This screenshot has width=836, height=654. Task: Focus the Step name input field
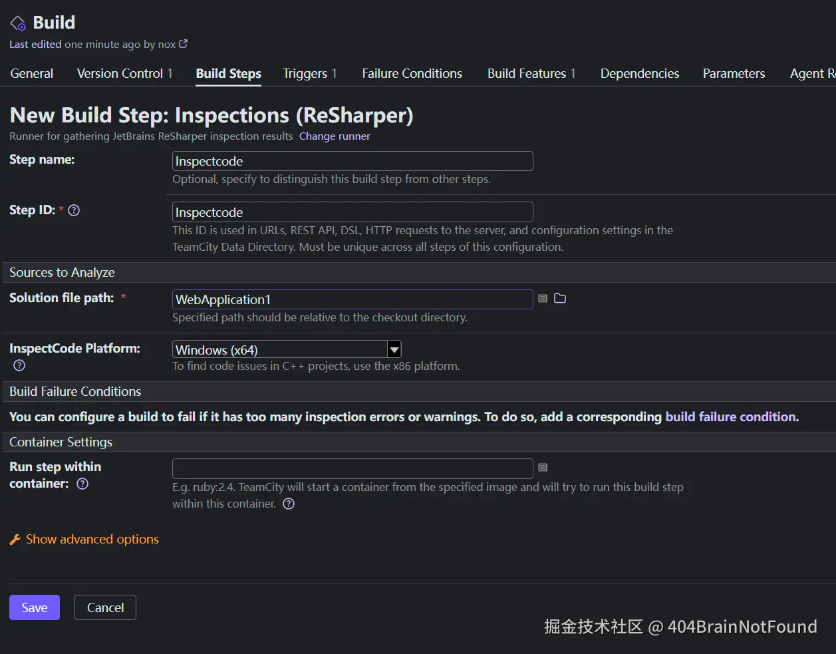[x=352, y=161]
